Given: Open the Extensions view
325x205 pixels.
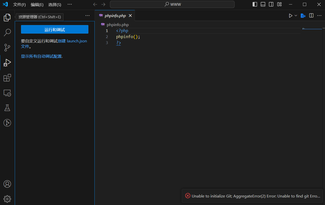Looking at the screenshot, I should [x=7, y=78].
